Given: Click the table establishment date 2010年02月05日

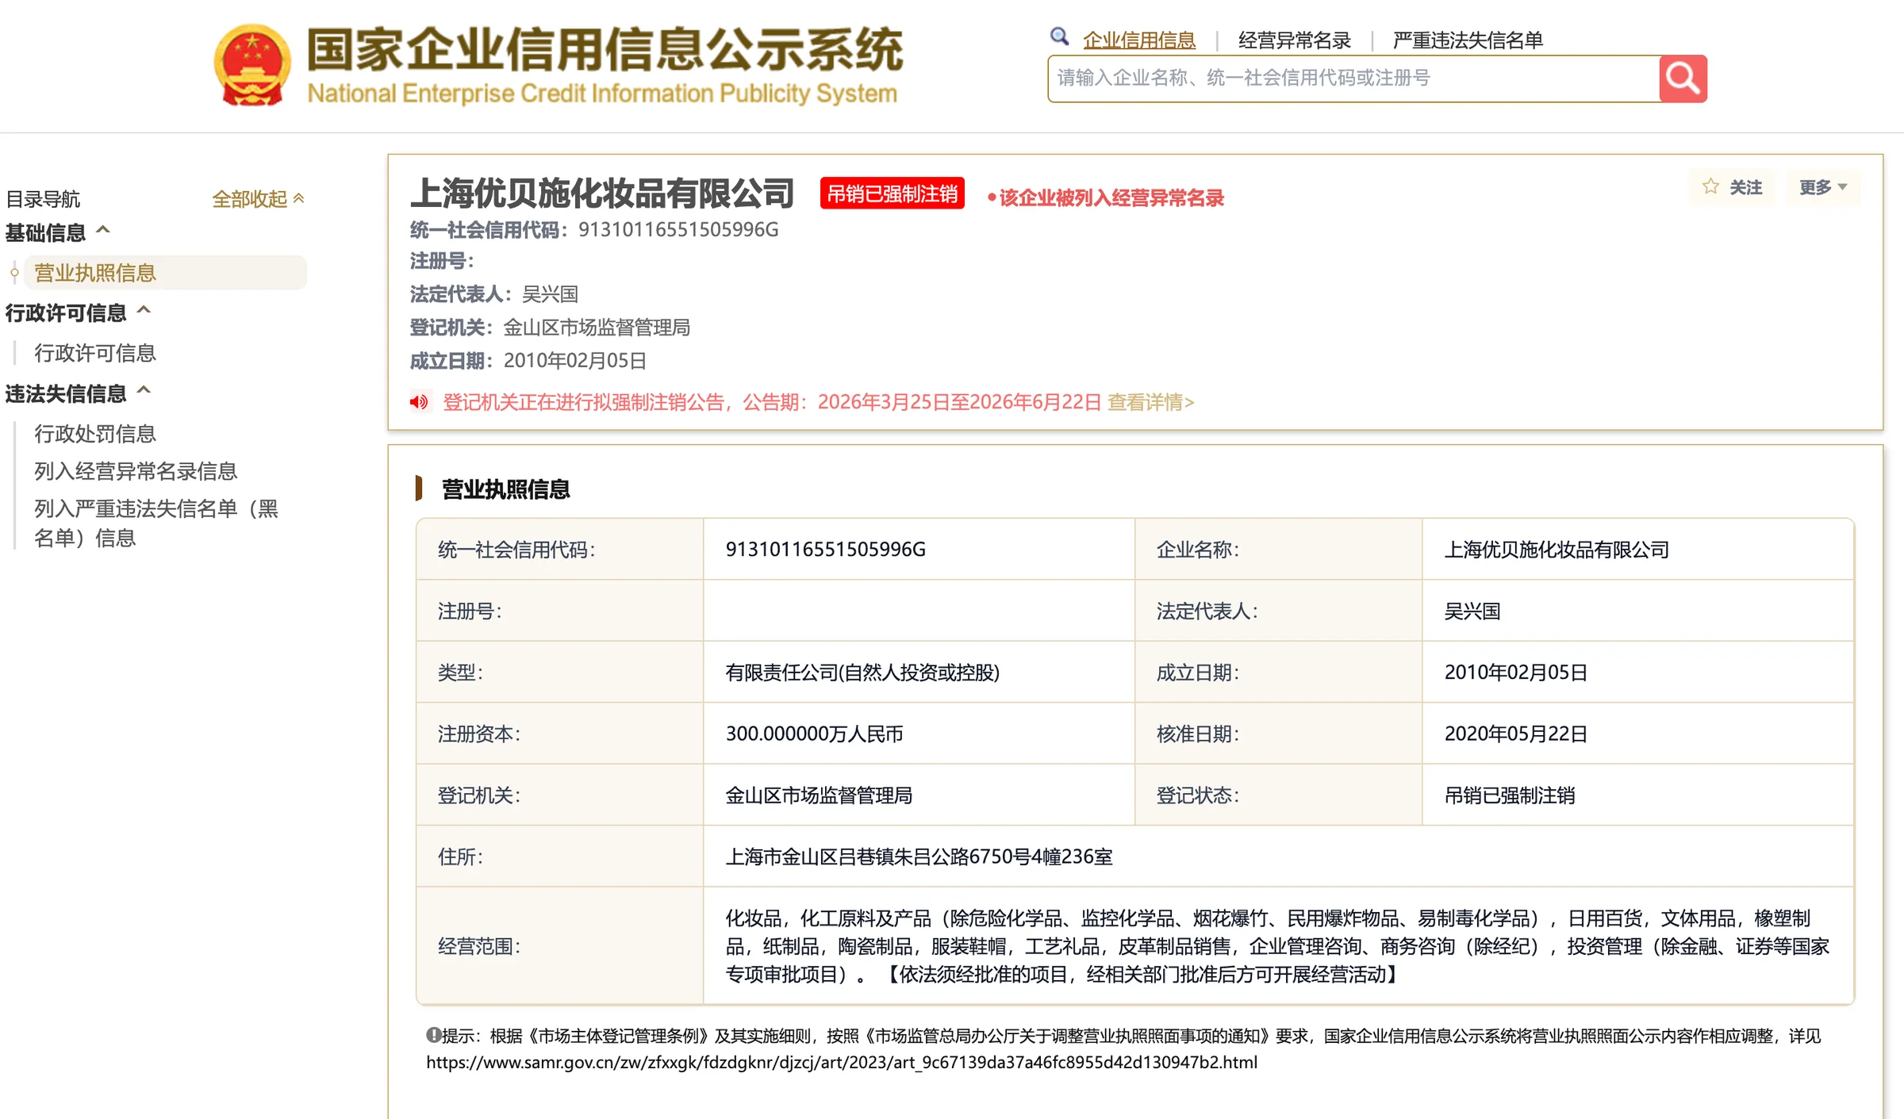Looking at the screenshot, I should (x=1515, y=673).
